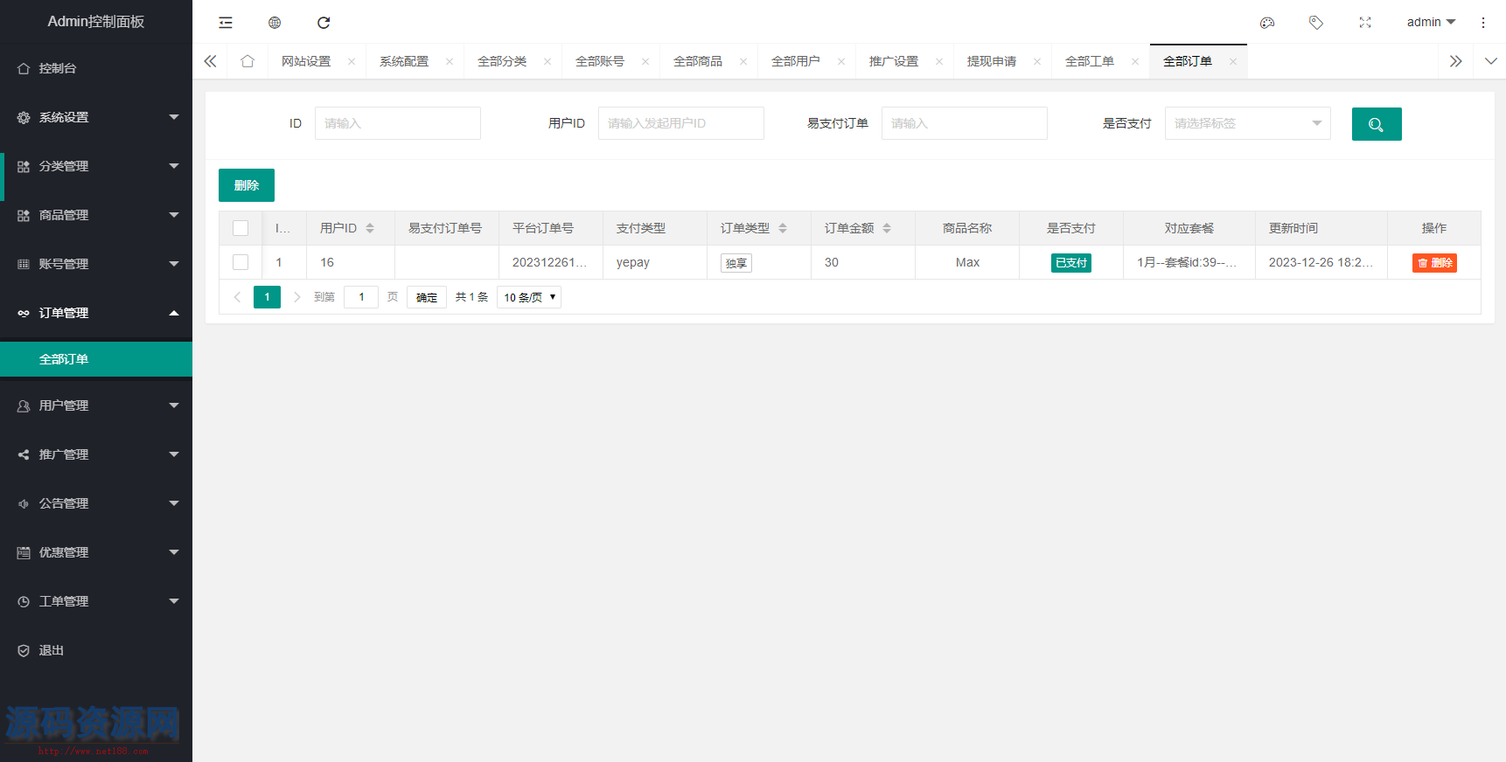Focus the 用户ID search input
Screen dimensions: 1506x762
coord(681,123)
